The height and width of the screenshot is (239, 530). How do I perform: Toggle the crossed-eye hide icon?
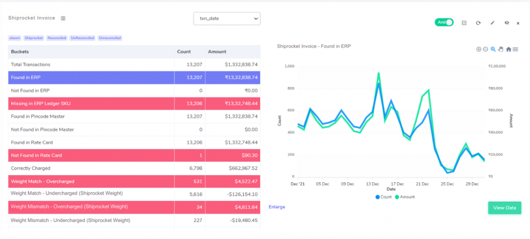coord(506,23)
